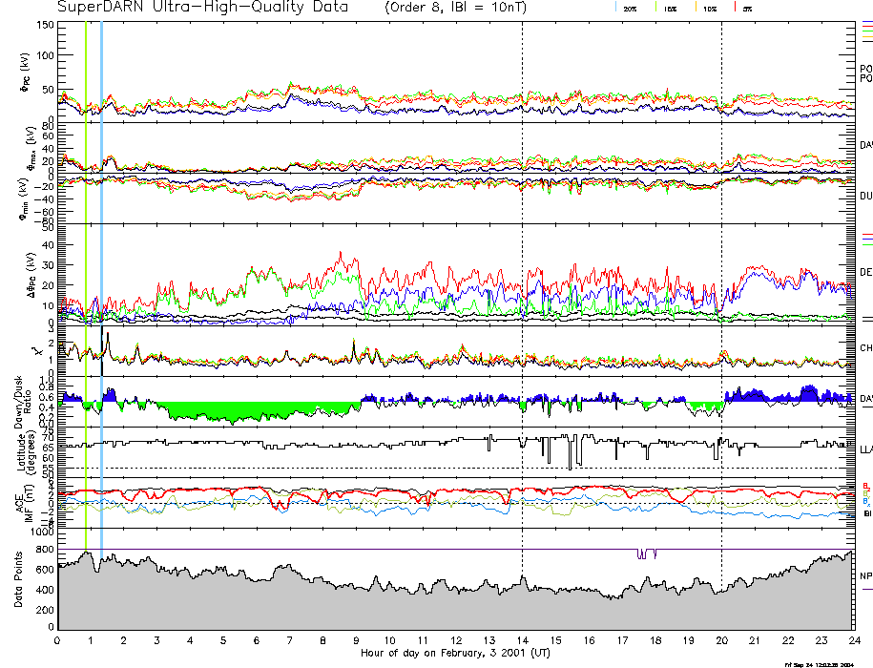Click the 20% legend entry at top
873x668 pixels.
click(x=630, y=8)
